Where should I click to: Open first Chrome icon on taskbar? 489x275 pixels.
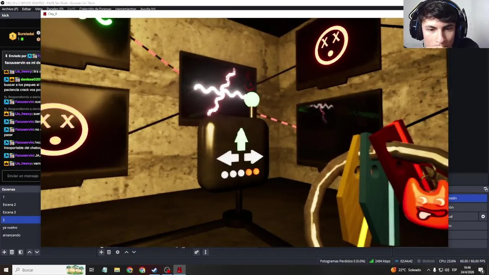[130, 270]
